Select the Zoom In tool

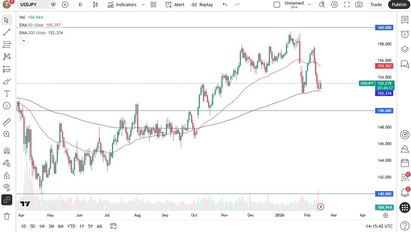[x=7, y=134]
